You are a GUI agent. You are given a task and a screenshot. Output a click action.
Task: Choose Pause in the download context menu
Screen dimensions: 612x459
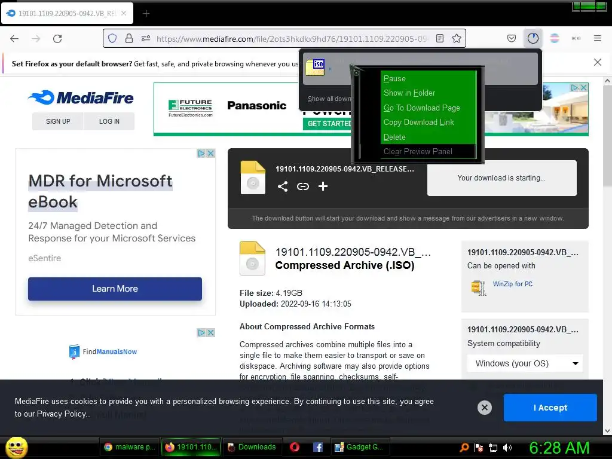(428, 78)
